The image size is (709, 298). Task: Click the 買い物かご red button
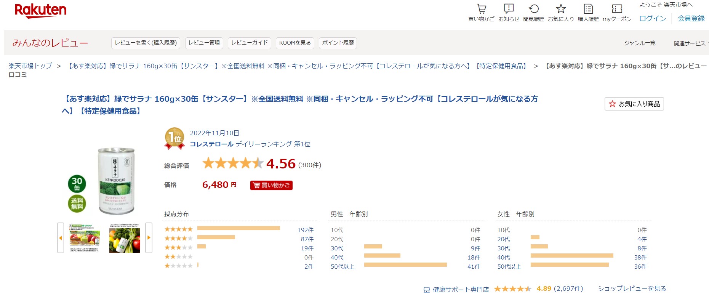coord(271,185)
